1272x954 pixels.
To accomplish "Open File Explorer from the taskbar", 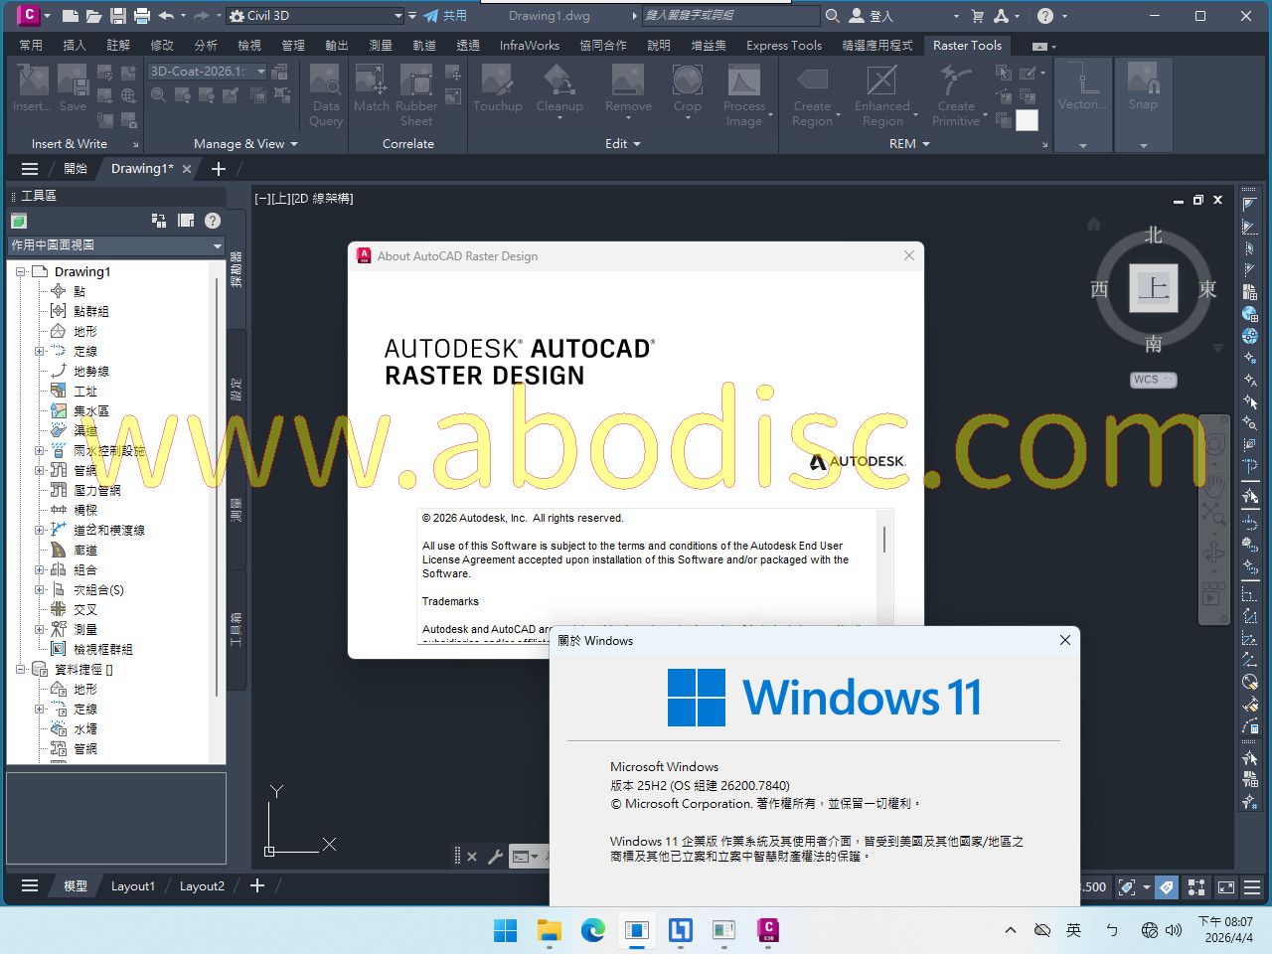I will pyautogui.click(x=550, y=930).
